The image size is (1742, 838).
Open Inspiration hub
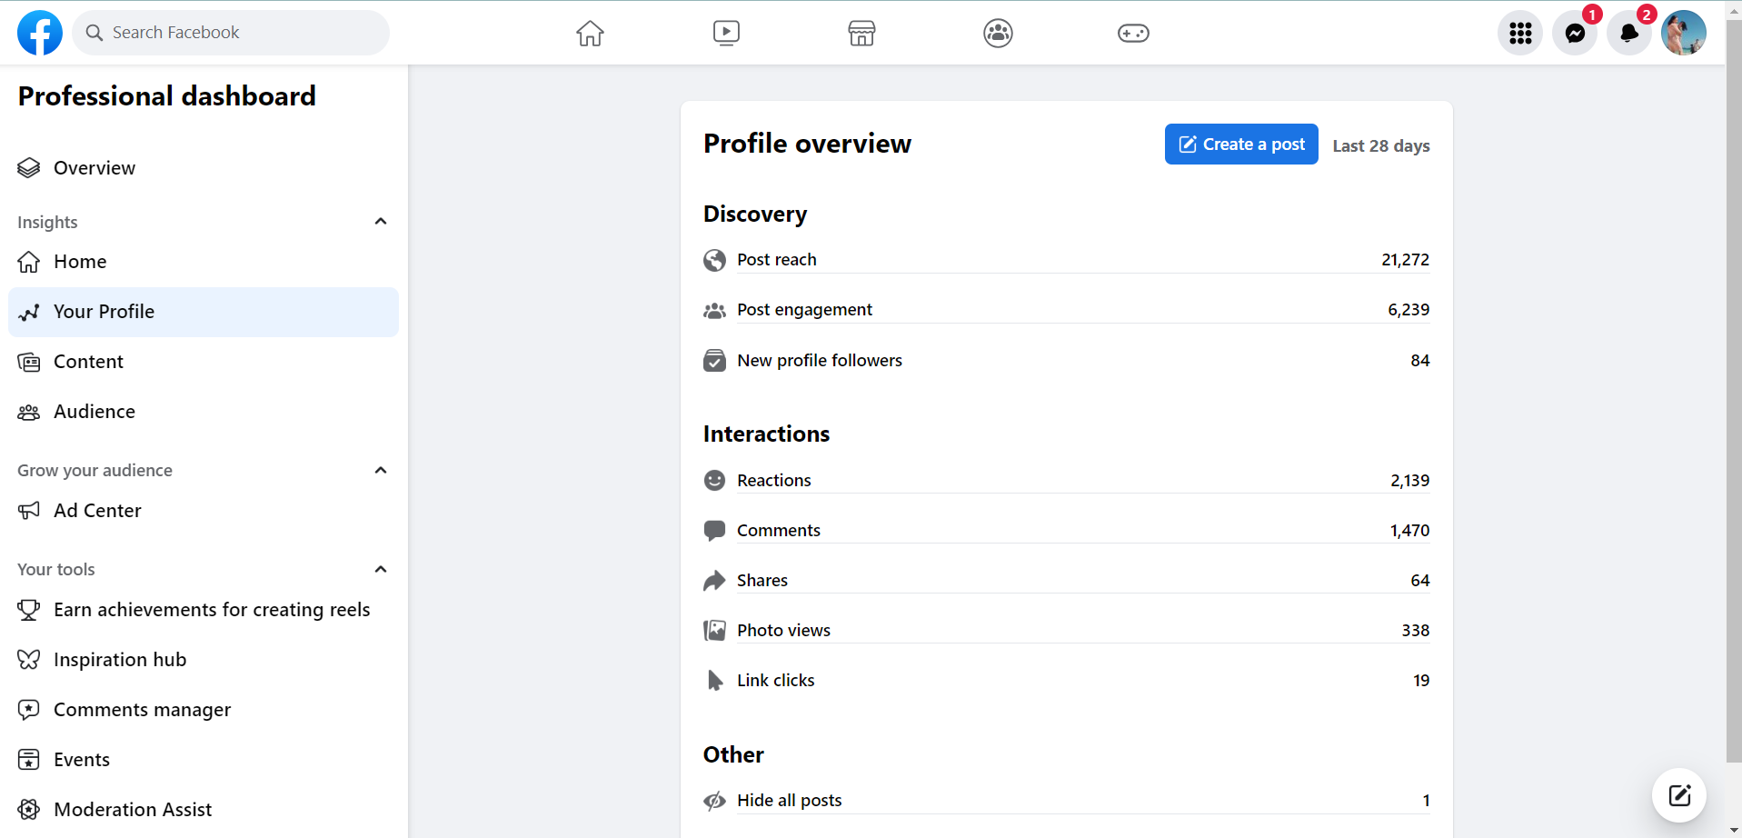click(x=204, y=660)
